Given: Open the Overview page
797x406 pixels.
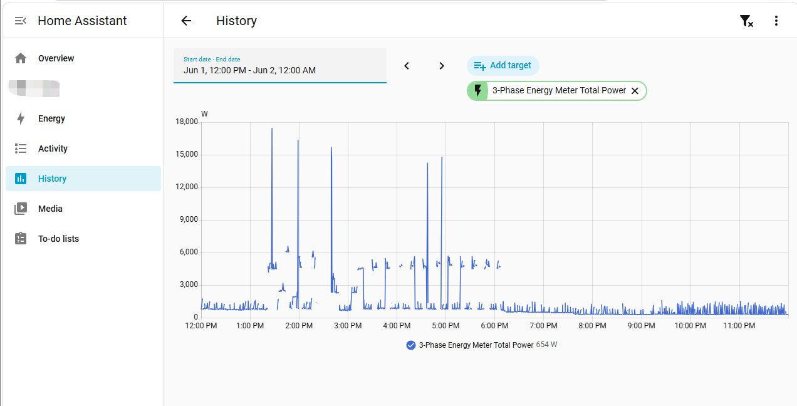Looking at the screenshot, I should click(x=83, y=58).
